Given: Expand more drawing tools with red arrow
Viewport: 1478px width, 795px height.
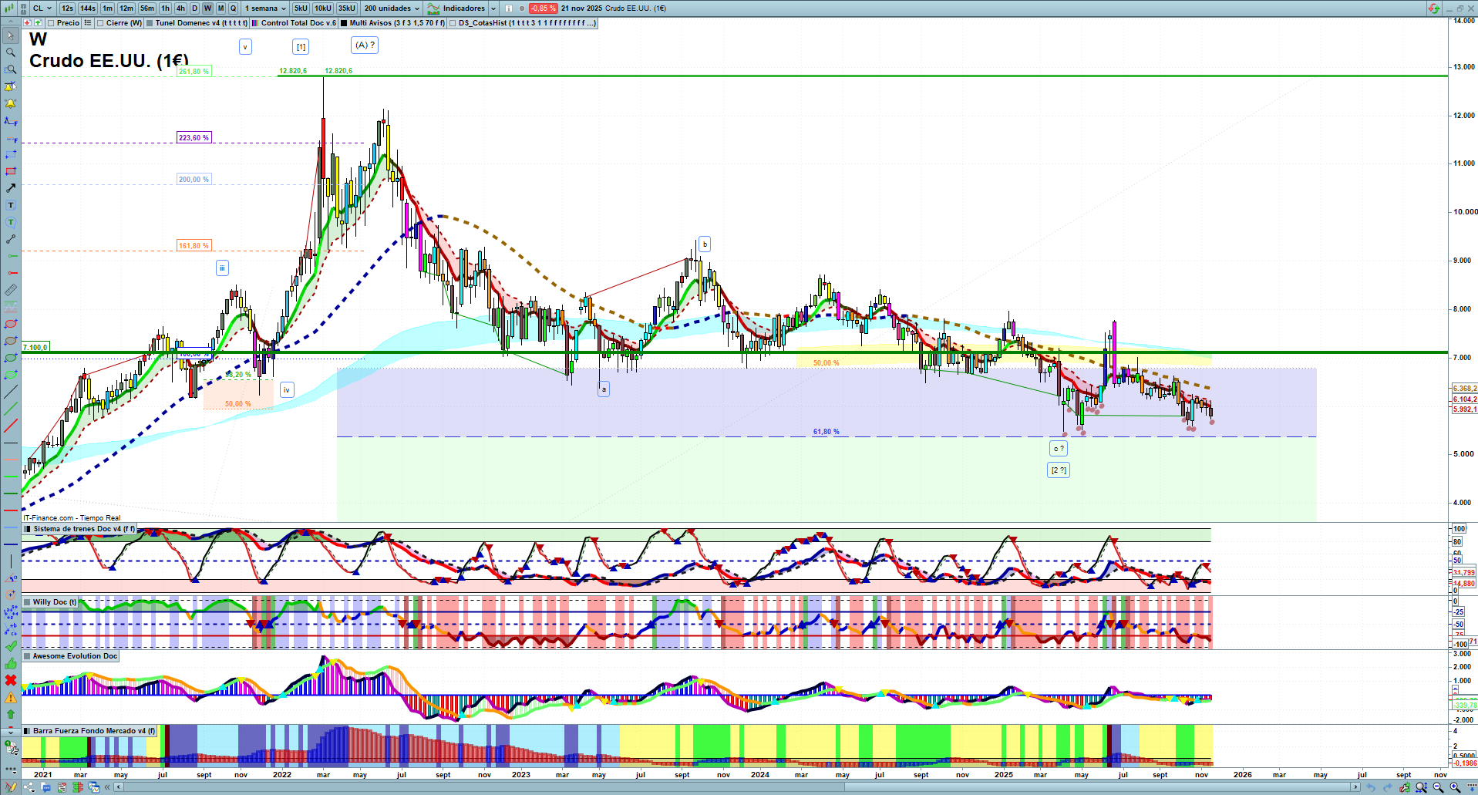Looking at the screenshot, I should (x=11, y=732).
